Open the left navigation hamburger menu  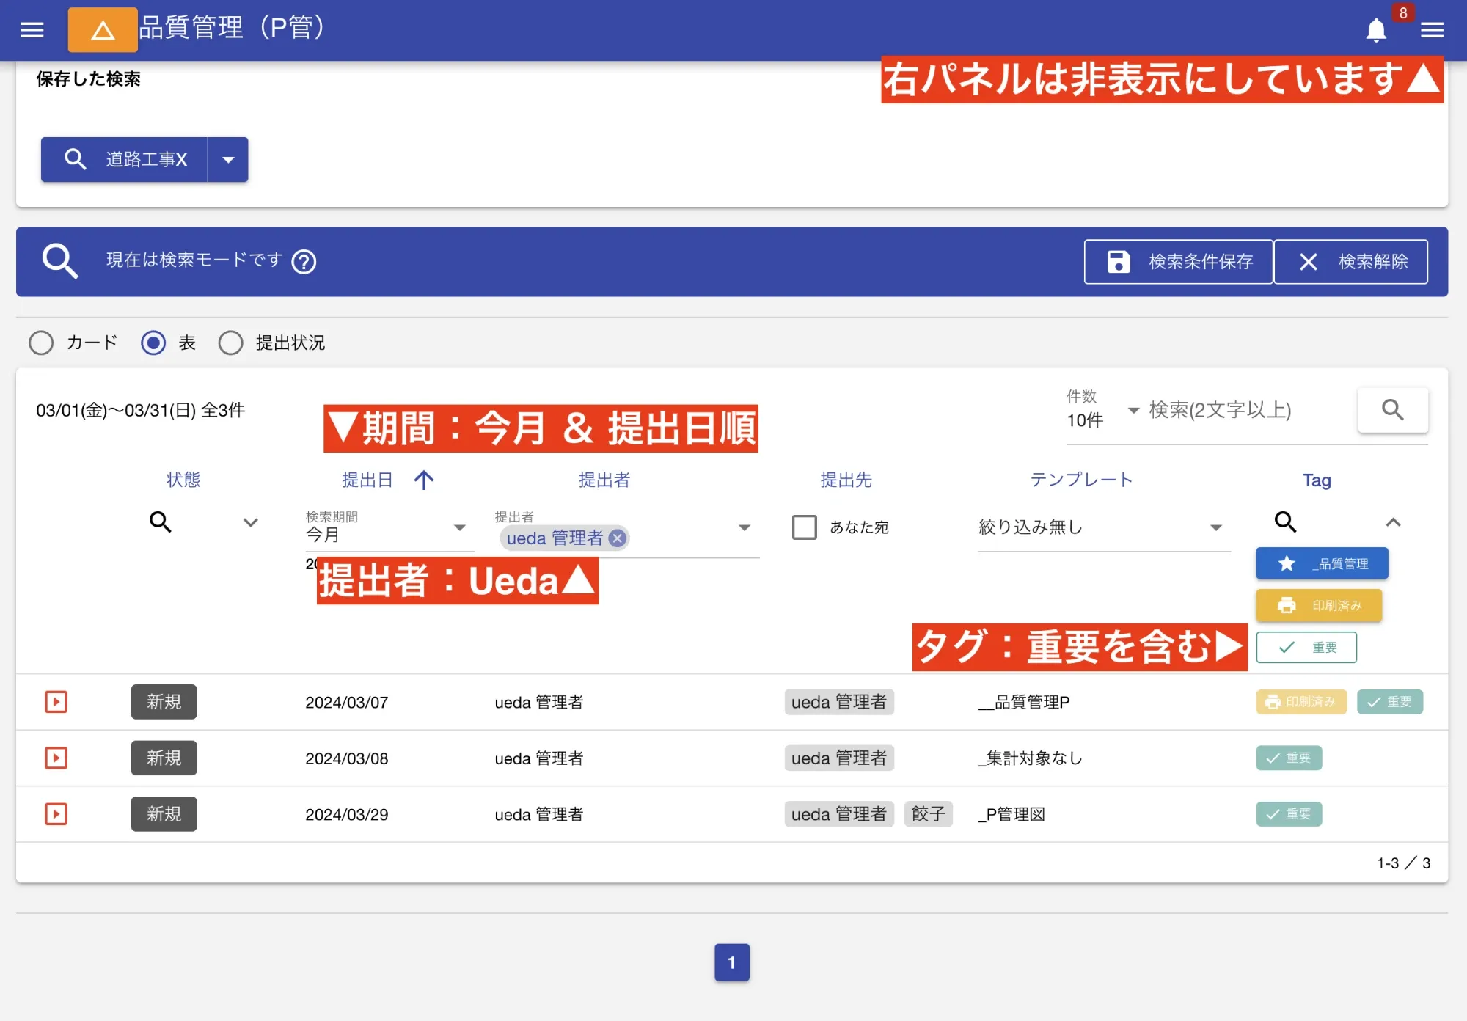[31, 29]
